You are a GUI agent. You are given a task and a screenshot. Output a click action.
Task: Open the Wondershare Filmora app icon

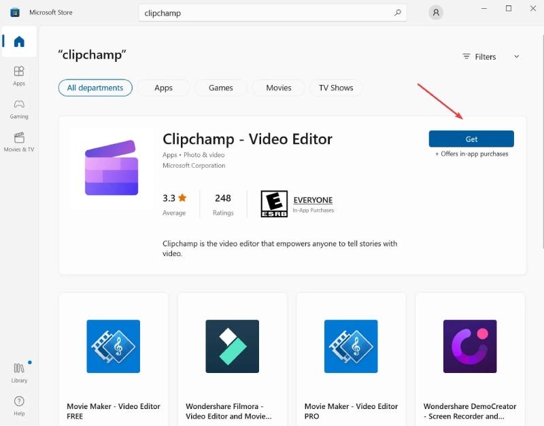tap(232, 347)
